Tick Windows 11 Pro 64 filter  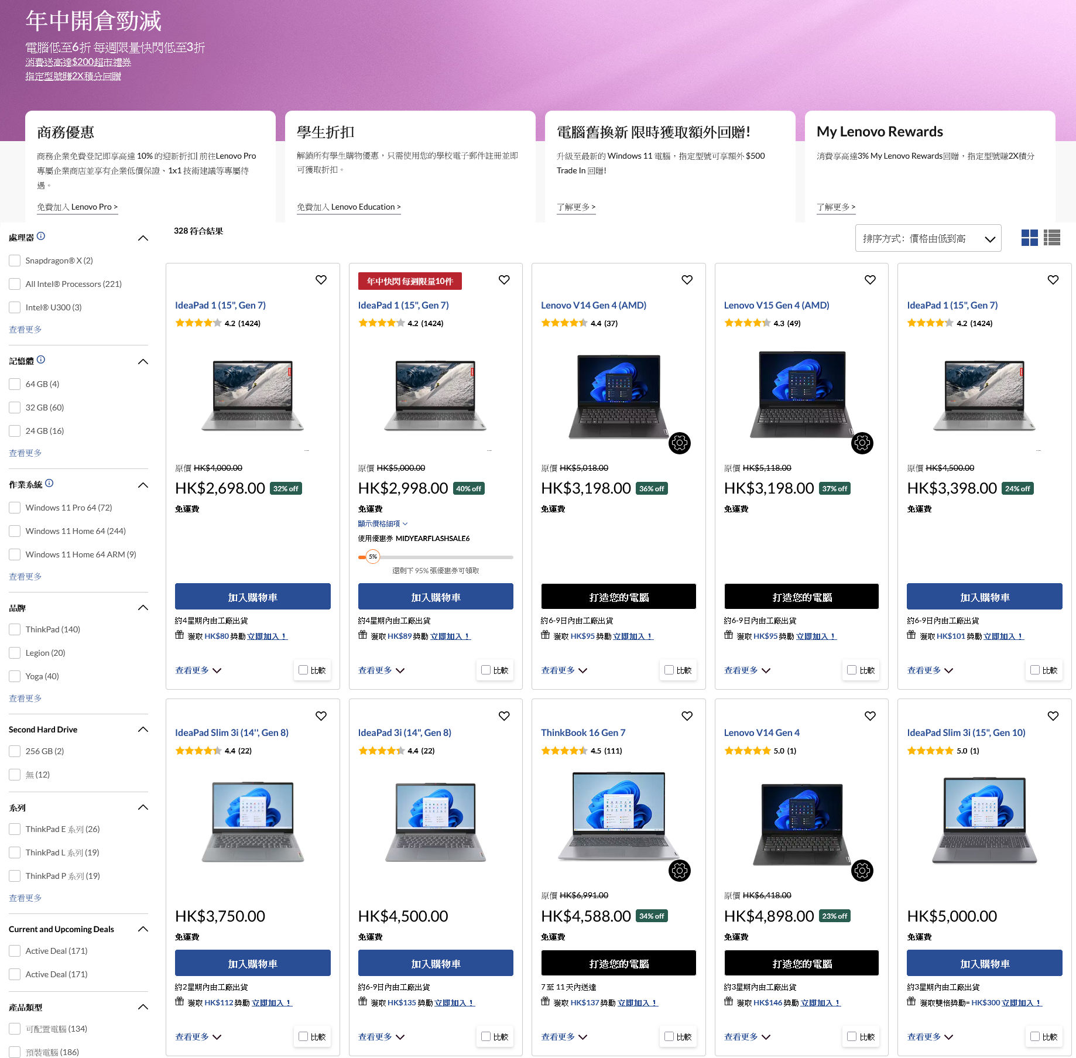tap(15, 508)
